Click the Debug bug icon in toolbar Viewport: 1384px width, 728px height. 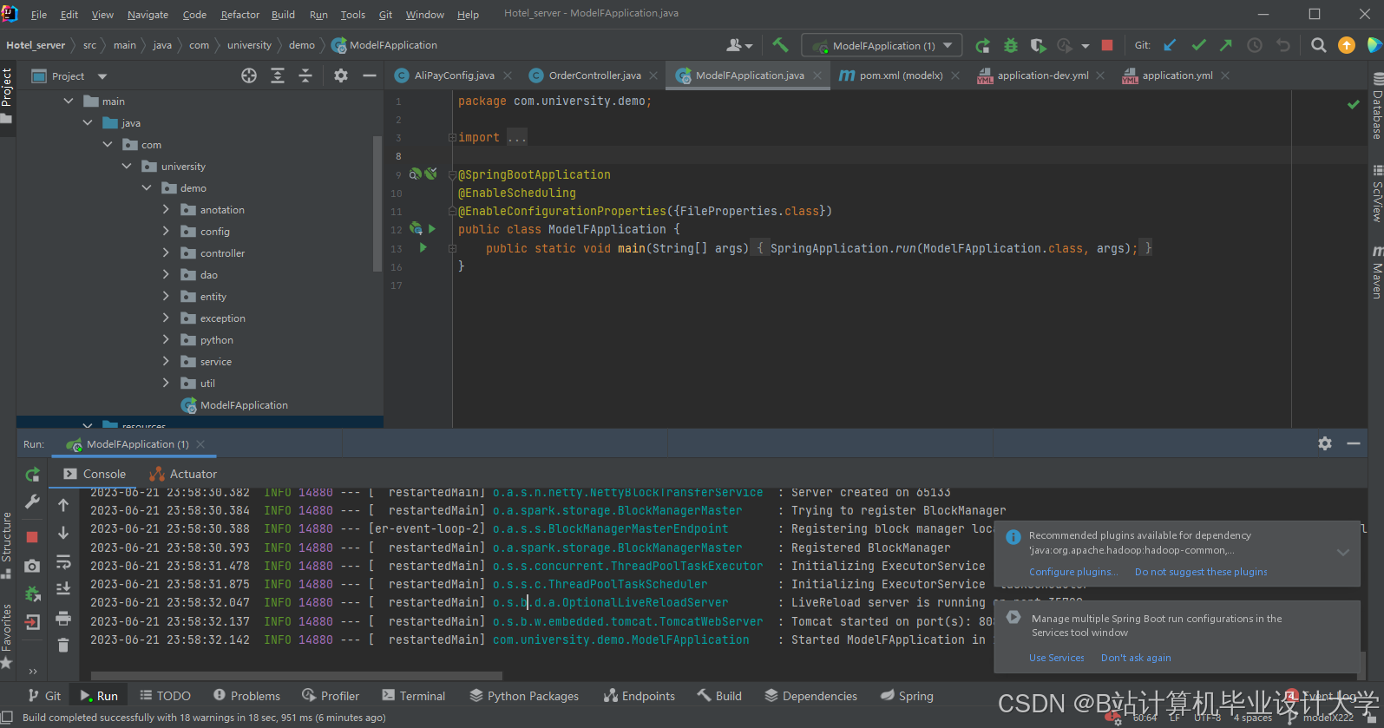(1011, 45)
